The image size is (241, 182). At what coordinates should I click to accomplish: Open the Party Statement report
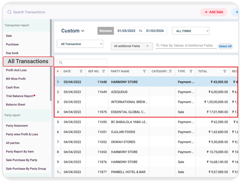tap(17, 126)
